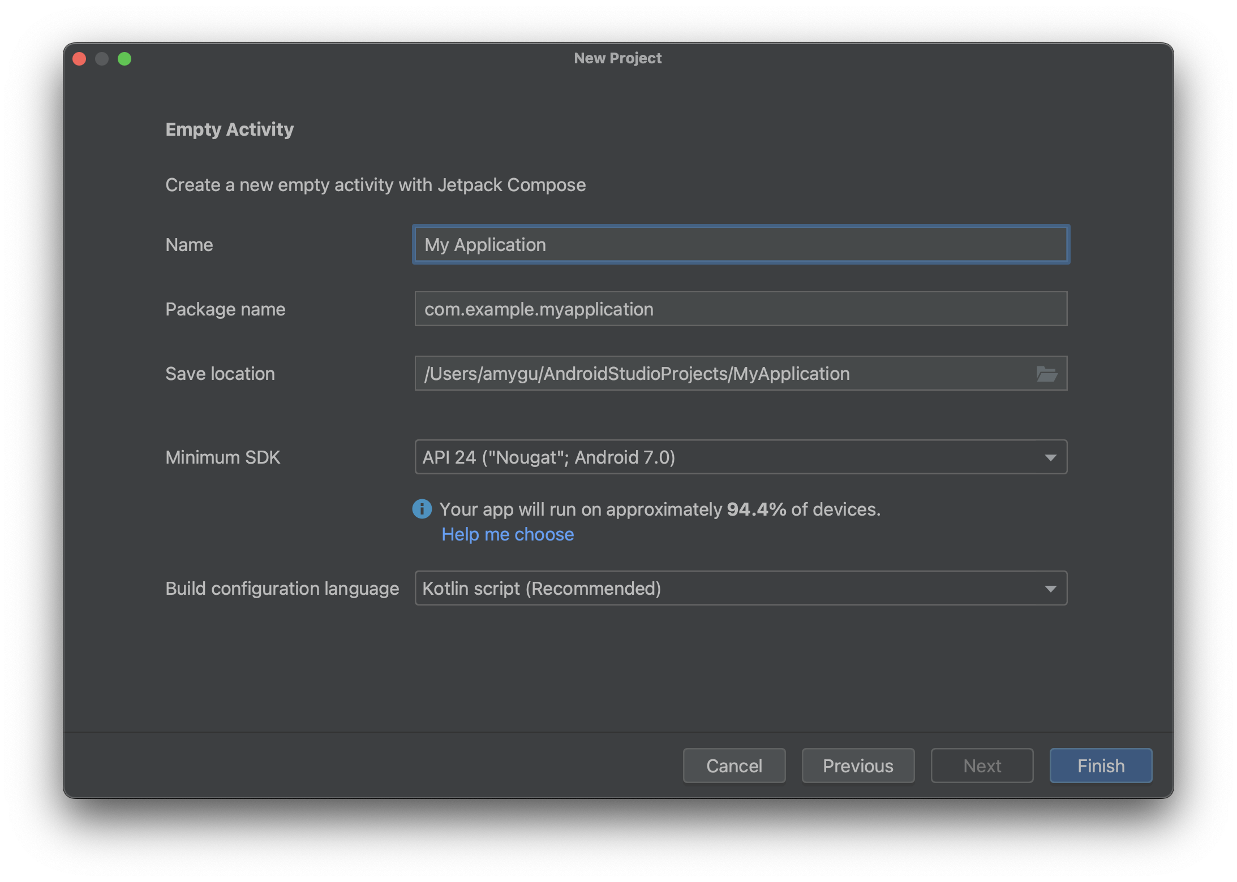Viewport: 1237px width, 882px height.
Task: Click the dropdown arrow for Build configuration language
Action: (x=1051, y=587)
